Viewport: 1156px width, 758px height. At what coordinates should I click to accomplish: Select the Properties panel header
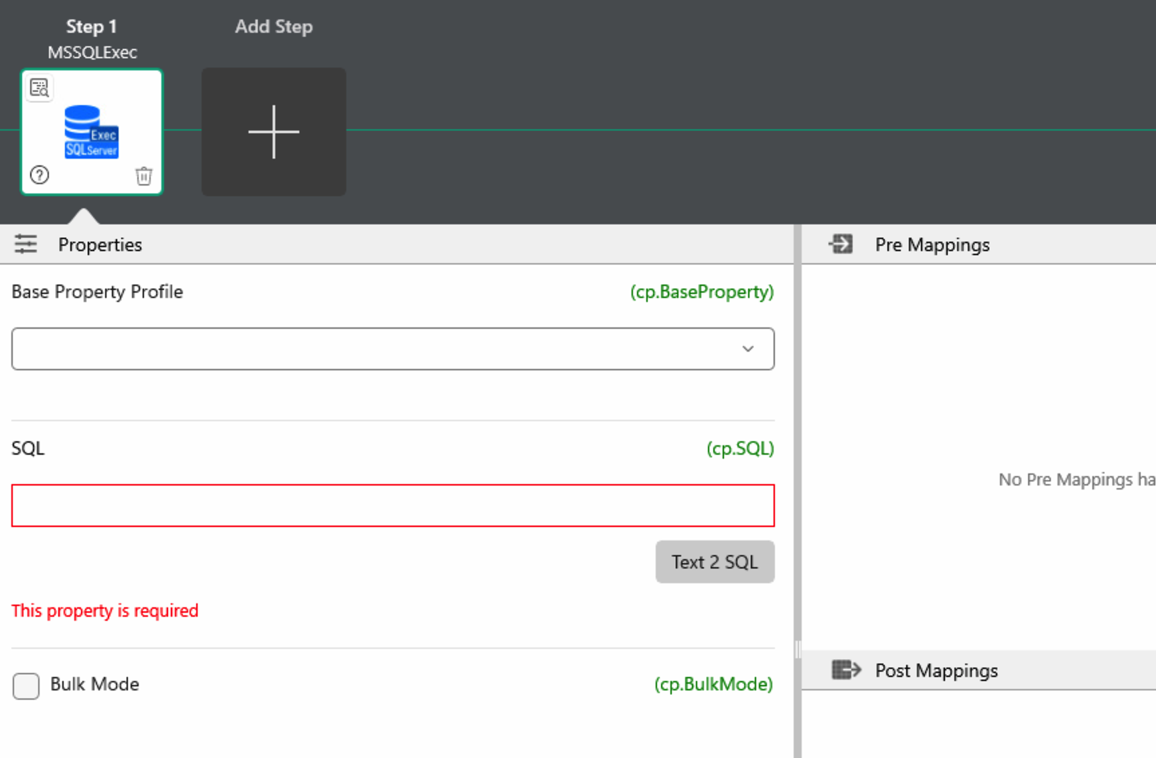point(100,244)
